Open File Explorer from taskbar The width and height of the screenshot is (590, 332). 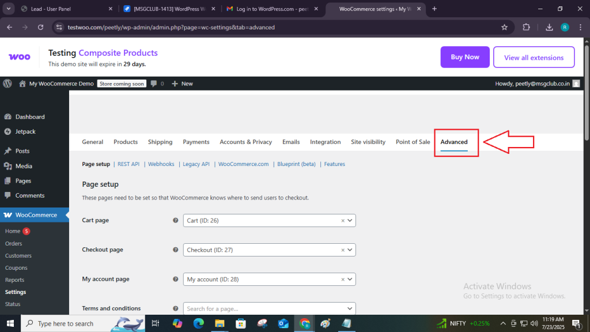220,323
